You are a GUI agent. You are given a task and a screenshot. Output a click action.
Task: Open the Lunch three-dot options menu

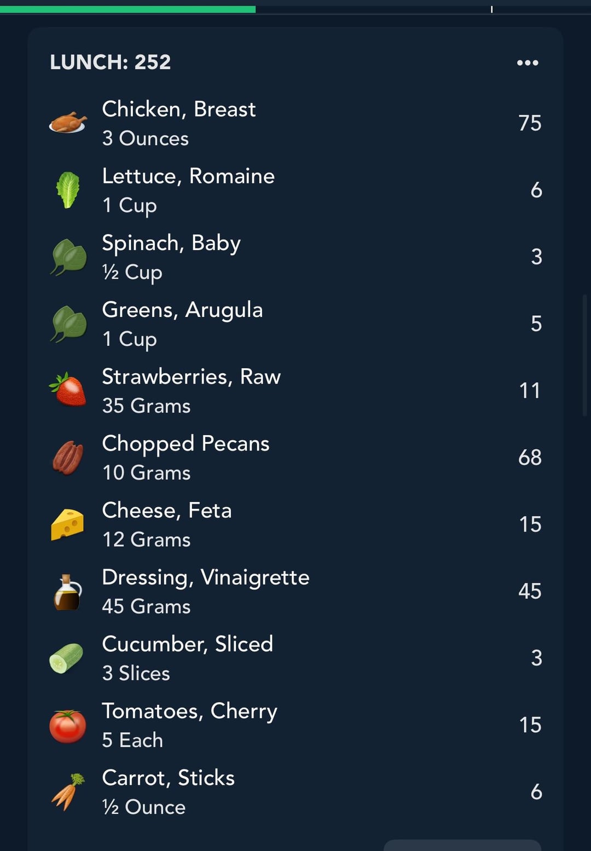(x=528, y=63)
